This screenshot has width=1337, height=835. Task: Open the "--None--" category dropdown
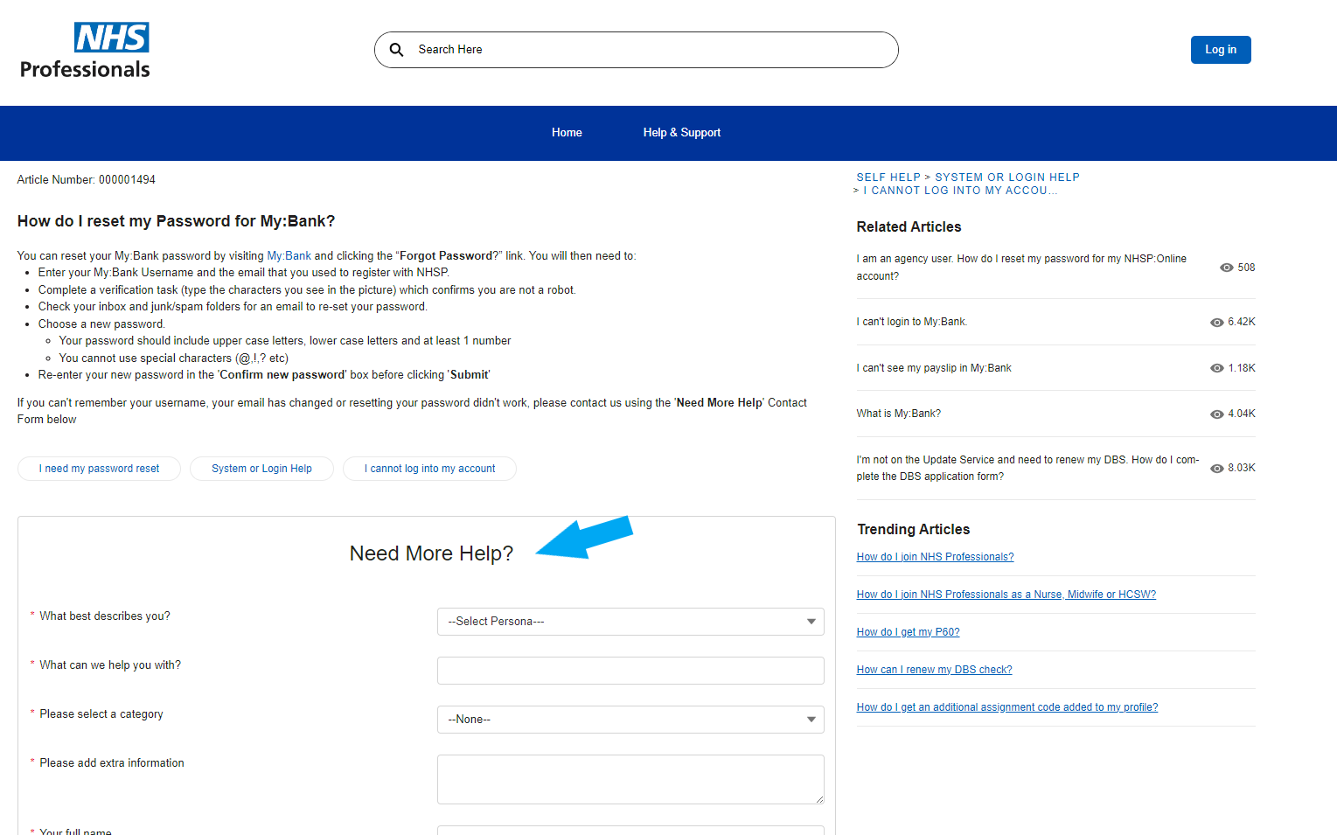630,720
